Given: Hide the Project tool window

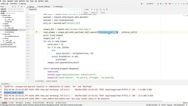Looking at the screenshot, I should point(24,6).
